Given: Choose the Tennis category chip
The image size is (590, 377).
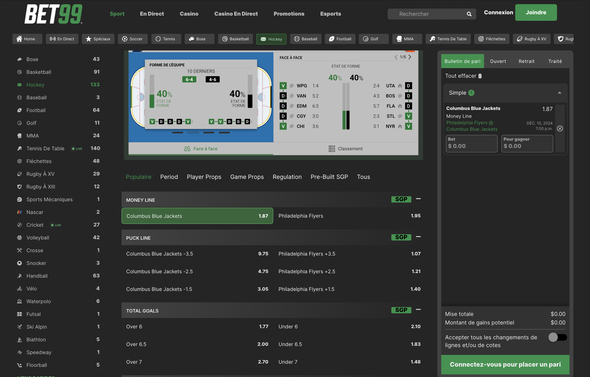Looking at the screenshot, I should 166,39.
